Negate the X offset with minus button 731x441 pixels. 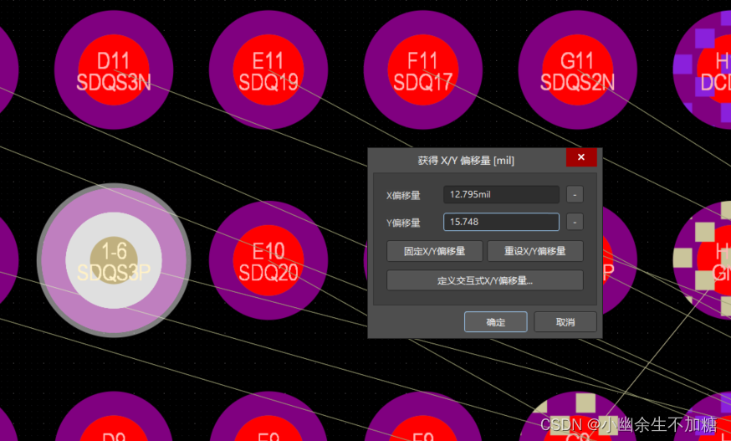(575, 195)
